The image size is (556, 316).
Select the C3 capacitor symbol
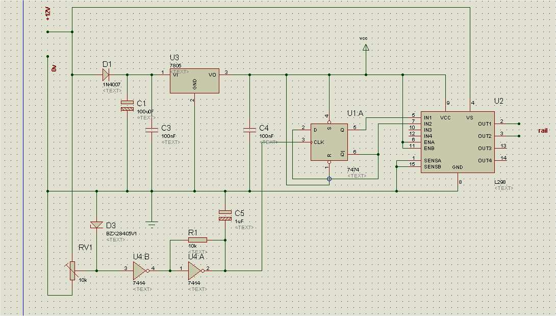[152, 130]
